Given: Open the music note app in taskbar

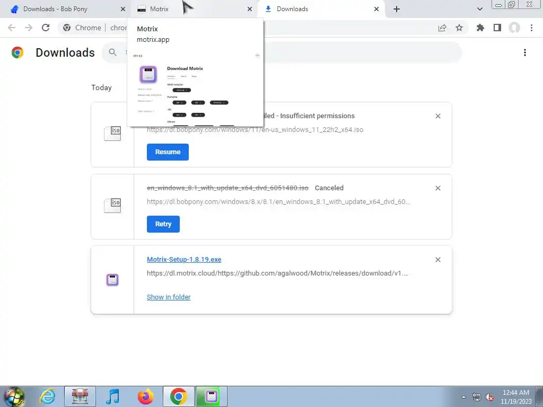Looking at the screenshot, I should click(x=112, y=396).
